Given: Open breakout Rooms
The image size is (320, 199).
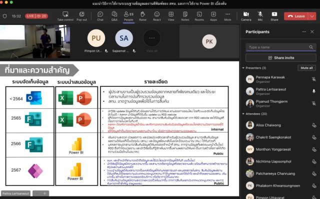Looking at the screenshot, I should click(x=199, y=16).
